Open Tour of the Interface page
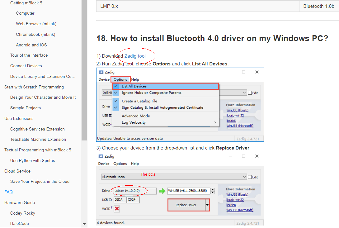This screenshot has width=339, height=228. (x=29, y=55)
